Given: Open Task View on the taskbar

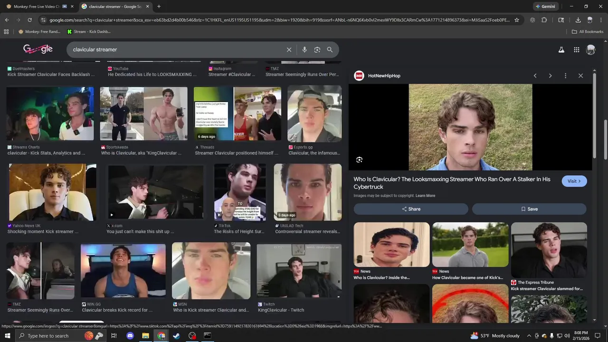Looking at the screenshot, I should point(114,336).
